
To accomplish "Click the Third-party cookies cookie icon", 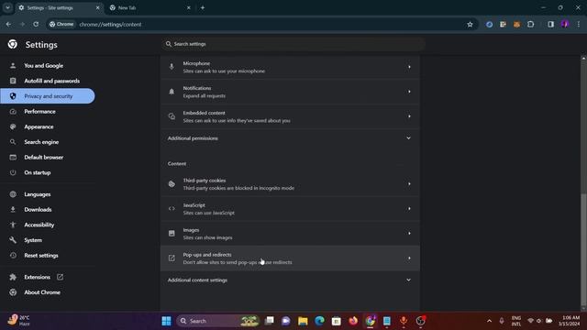I will coord(172,184).
